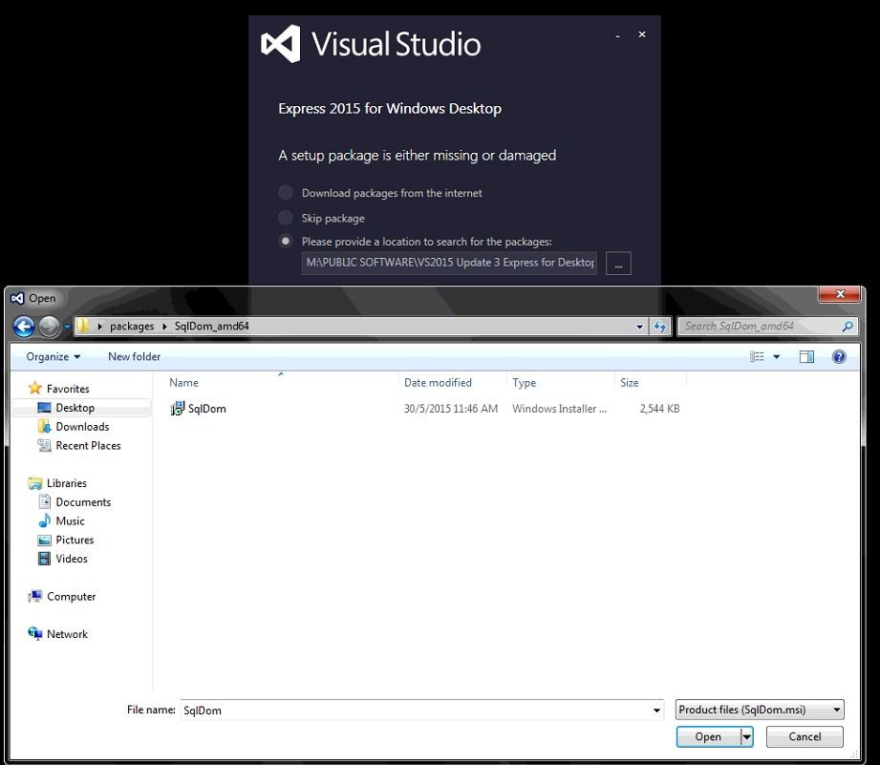Viewport: 880px width, 765px height.
Task: Click the Refresh button beside address bar
Action: pos(660,327)
